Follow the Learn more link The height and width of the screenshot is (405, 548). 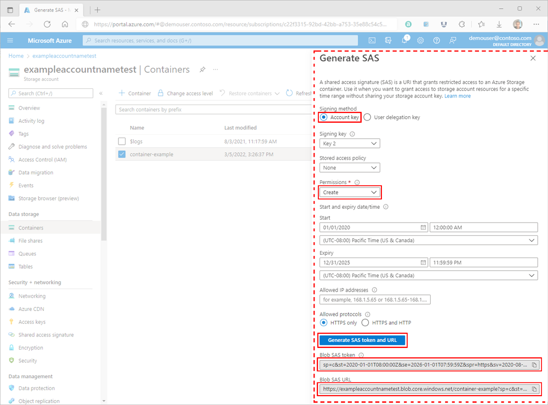pos(458,96)
